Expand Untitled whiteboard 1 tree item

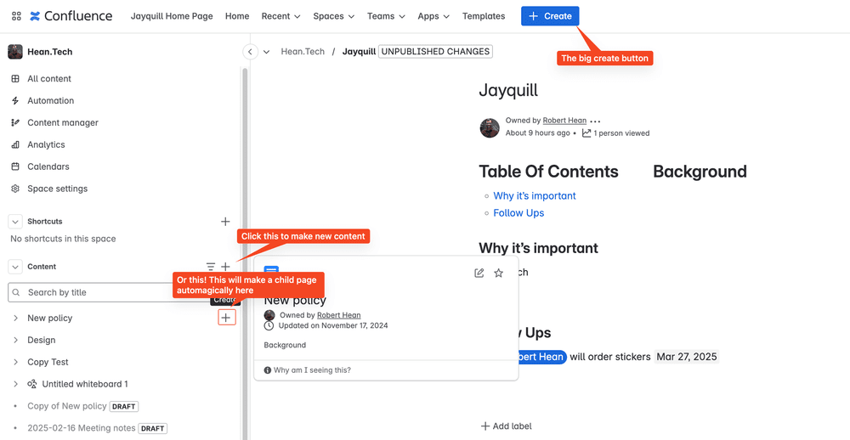pyautogui.click(x=15, y=384)
